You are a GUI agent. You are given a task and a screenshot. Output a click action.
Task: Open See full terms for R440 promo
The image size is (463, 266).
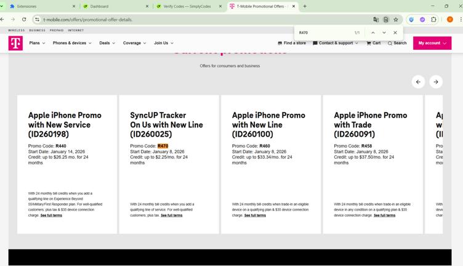[51, 216]
